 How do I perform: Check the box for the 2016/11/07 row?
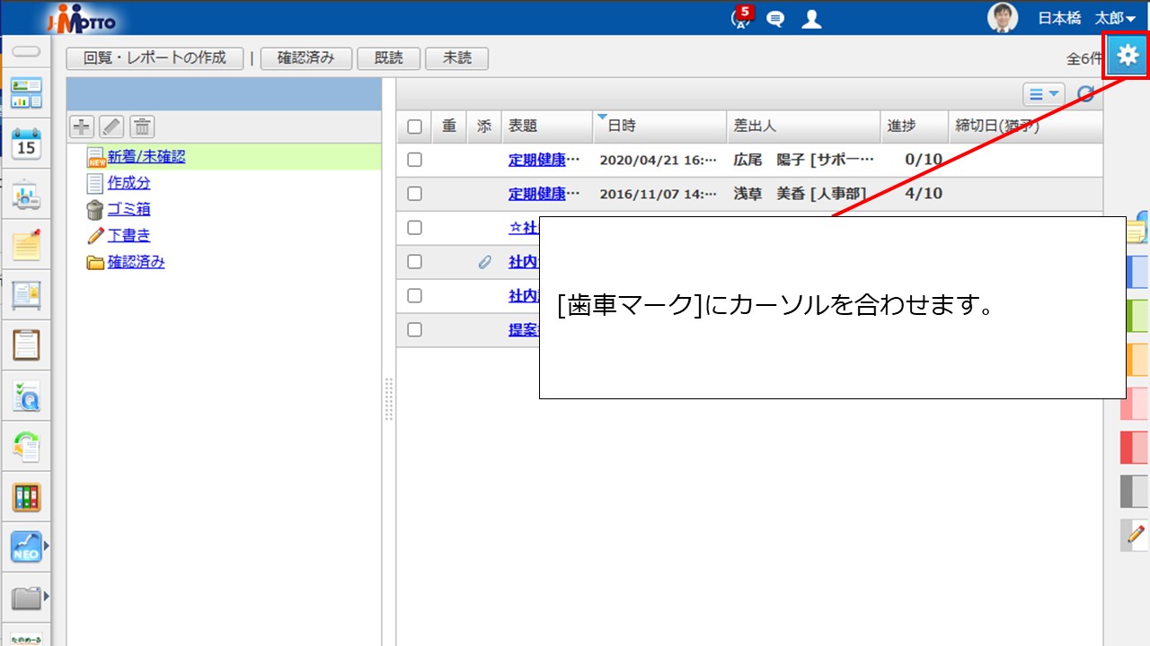(414, 194)
